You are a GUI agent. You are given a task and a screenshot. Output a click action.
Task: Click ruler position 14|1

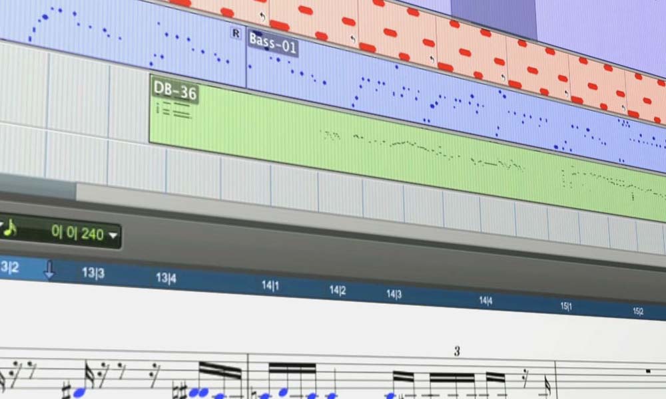coord(270,285)
